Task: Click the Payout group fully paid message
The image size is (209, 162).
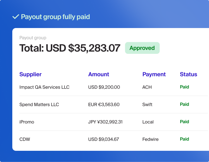Action: click(55, 17)
